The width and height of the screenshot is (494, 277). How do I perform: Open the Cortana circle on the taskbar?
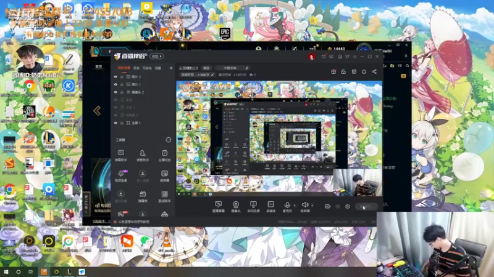pyautogui.click(x=19, y=272)
